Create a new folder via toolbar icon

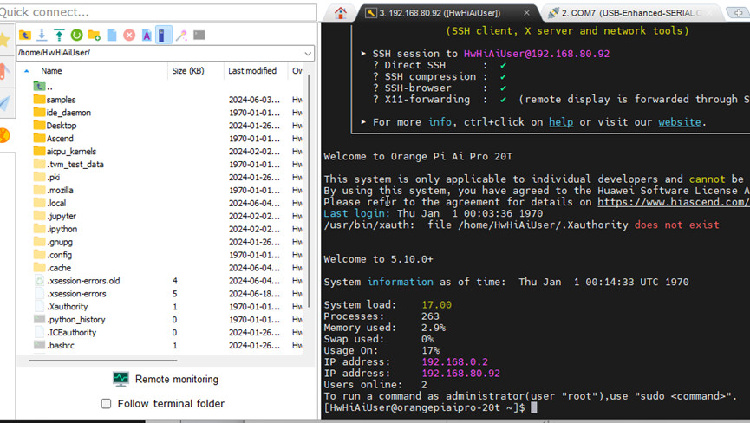point(94,35)
